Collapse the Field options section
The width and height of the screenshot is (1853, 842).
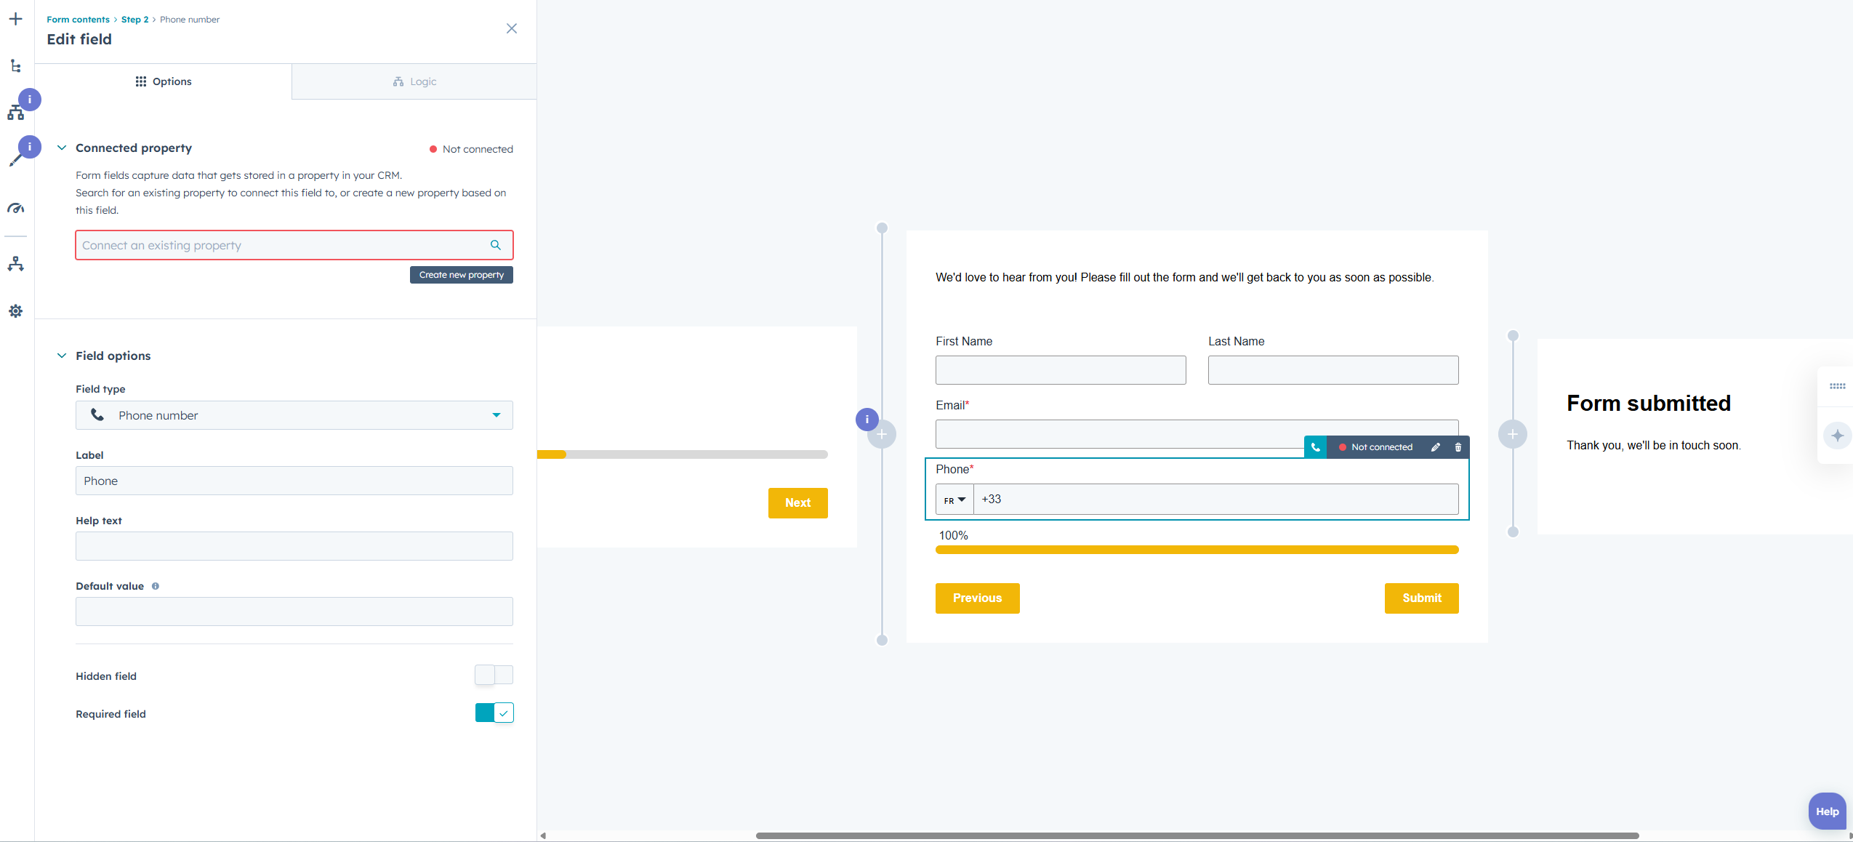[x=62, y=356]
